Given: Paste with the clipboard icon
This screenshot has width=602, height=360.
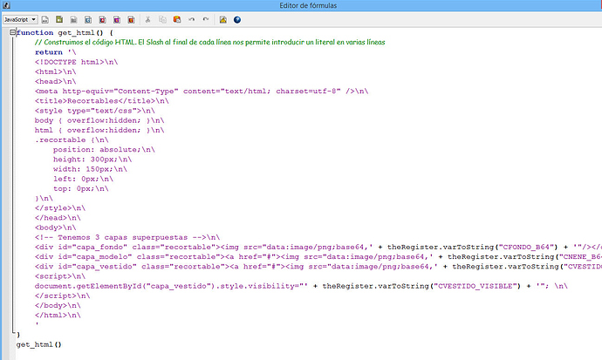Looking at the screenshot, I should 176,19.
